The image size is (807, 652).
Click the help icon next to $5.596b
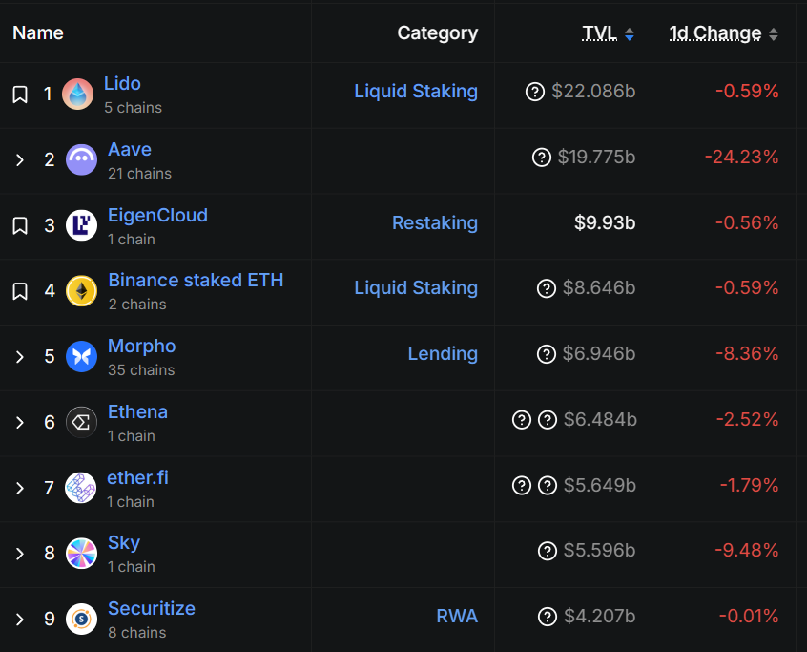(548, 551)
